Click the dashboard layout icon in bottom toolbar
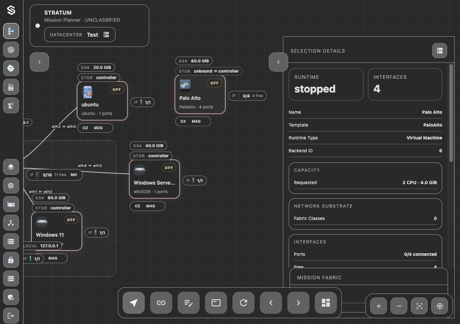 [x=326, y=303]
